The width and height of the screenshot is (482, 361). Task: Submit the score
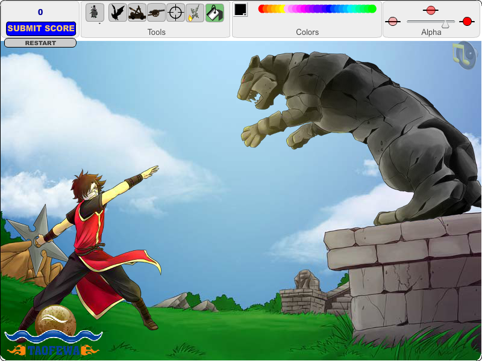41,28
